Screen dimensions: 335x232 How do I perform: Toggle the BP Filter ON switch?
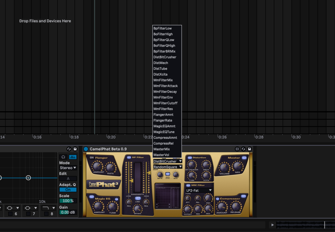tap(129, 157)
